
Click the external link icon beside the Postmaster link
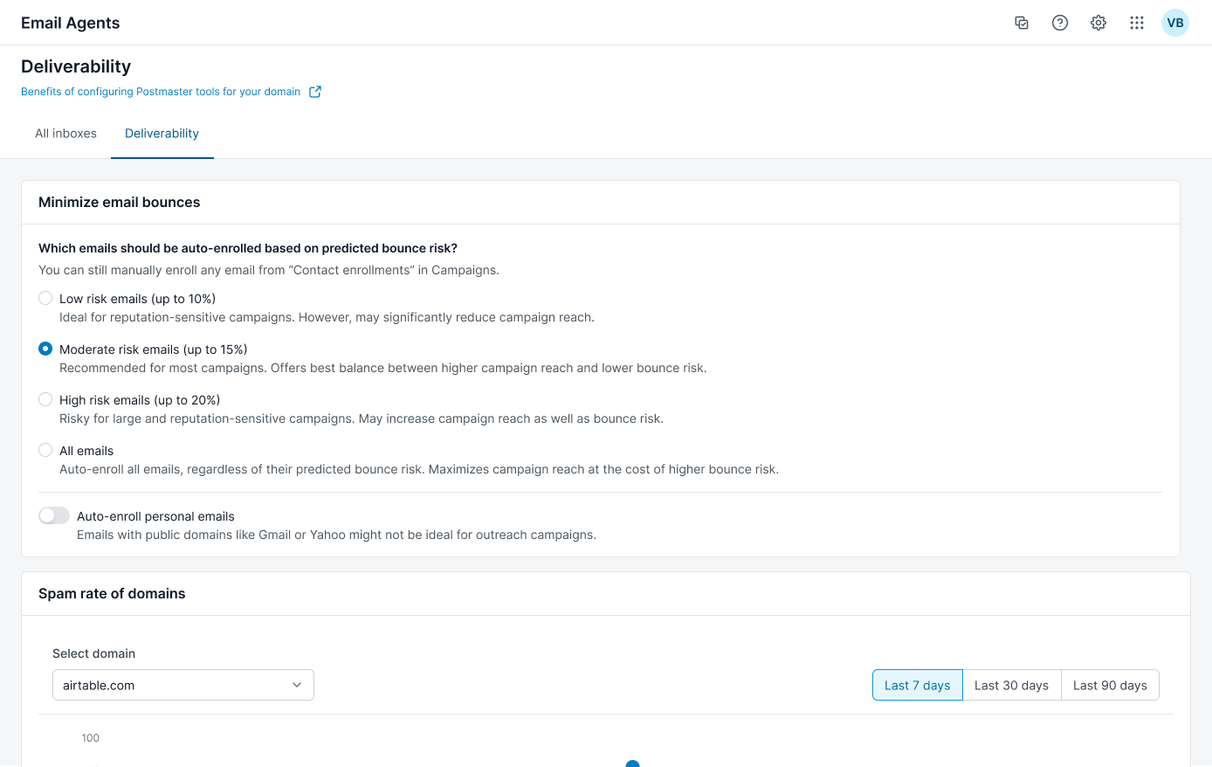[315, 91]
